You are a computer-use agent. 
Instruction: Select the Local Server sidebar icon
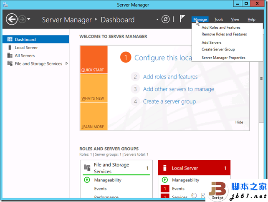click(10, 48)
